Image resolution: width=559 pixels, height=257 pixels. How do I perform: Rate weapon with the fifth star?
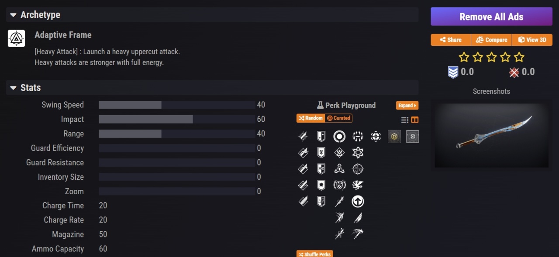click(x=519, y=57)
